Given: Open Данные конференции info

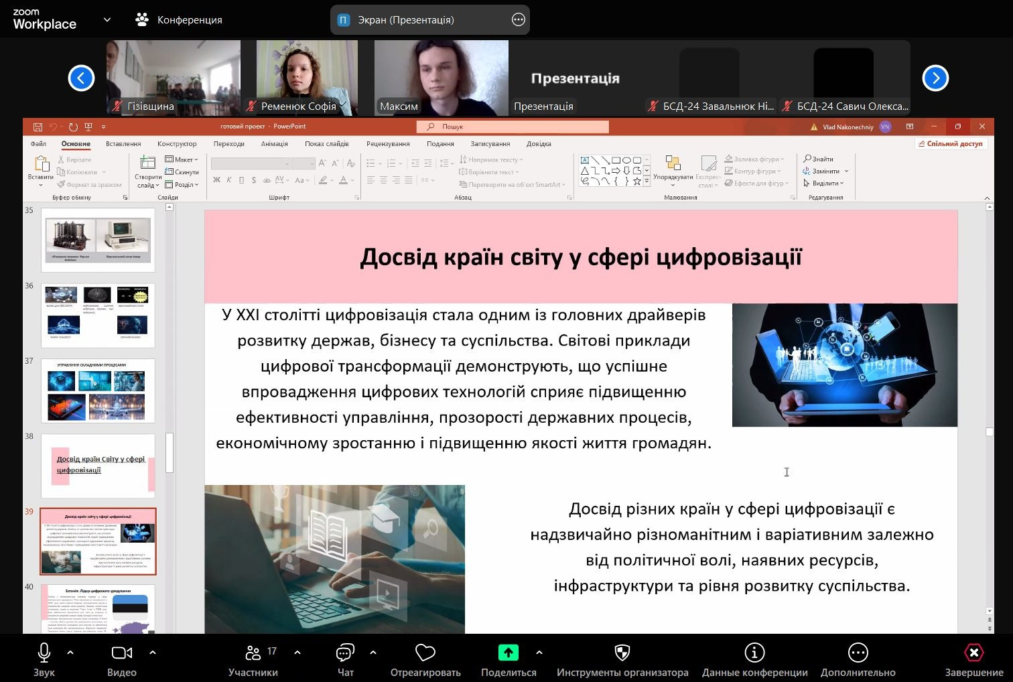Looking at the screenshot, I should (754, 660).
